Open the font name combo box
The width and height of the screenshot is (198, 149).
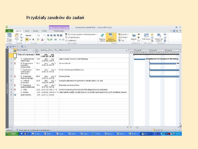(32, 35)
